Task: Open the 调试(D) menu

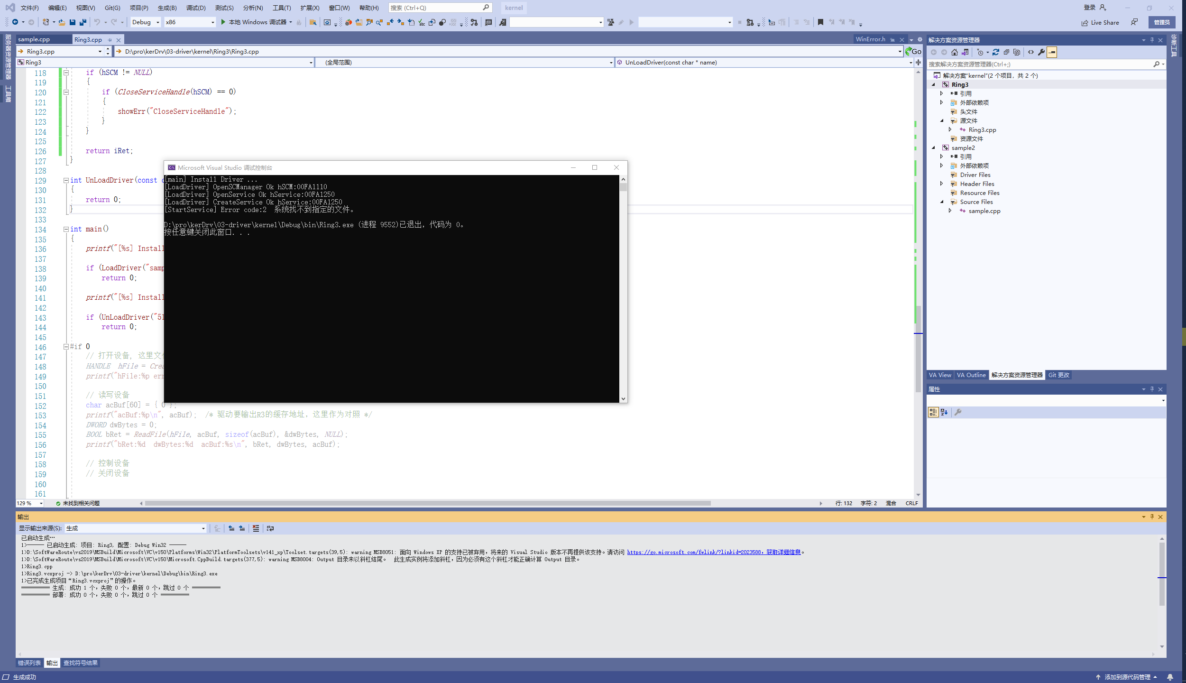Action: pyautogui.click(x=195, y=8)
